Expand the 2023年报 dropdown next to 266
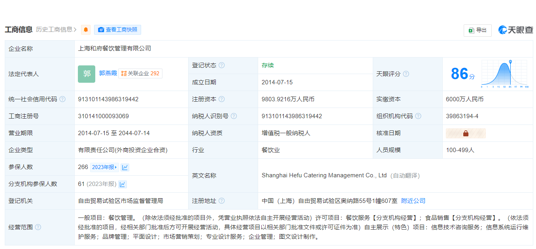536x249 pixels. [x=104, y=167]
